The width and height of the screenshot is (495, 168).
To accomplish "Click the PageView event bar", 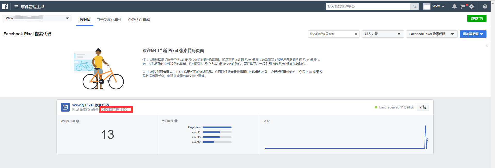I will point(217,127).
